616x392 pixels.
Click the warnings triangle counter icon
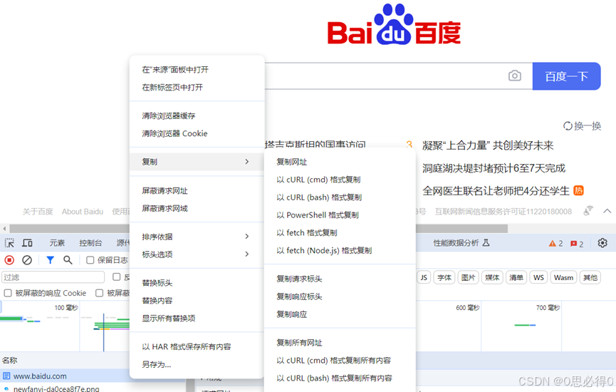tap(553, 244)
